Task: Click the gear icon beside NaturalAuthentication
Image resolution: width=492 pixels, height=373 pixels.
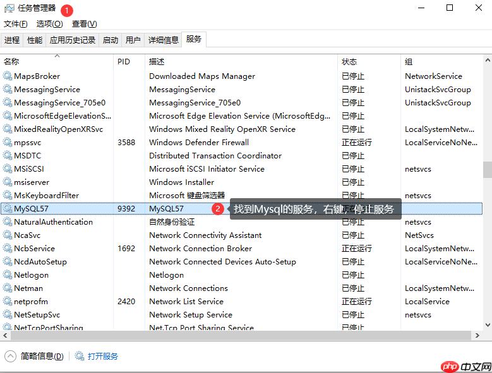Action: [x=8, y=222]
